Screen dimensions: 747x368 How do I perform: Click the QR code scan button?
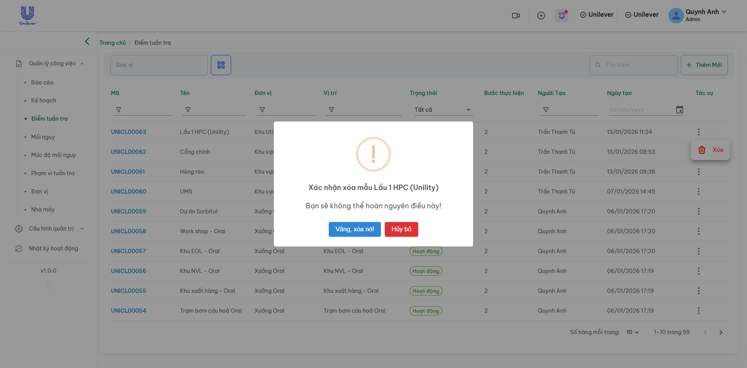(221, 65)
